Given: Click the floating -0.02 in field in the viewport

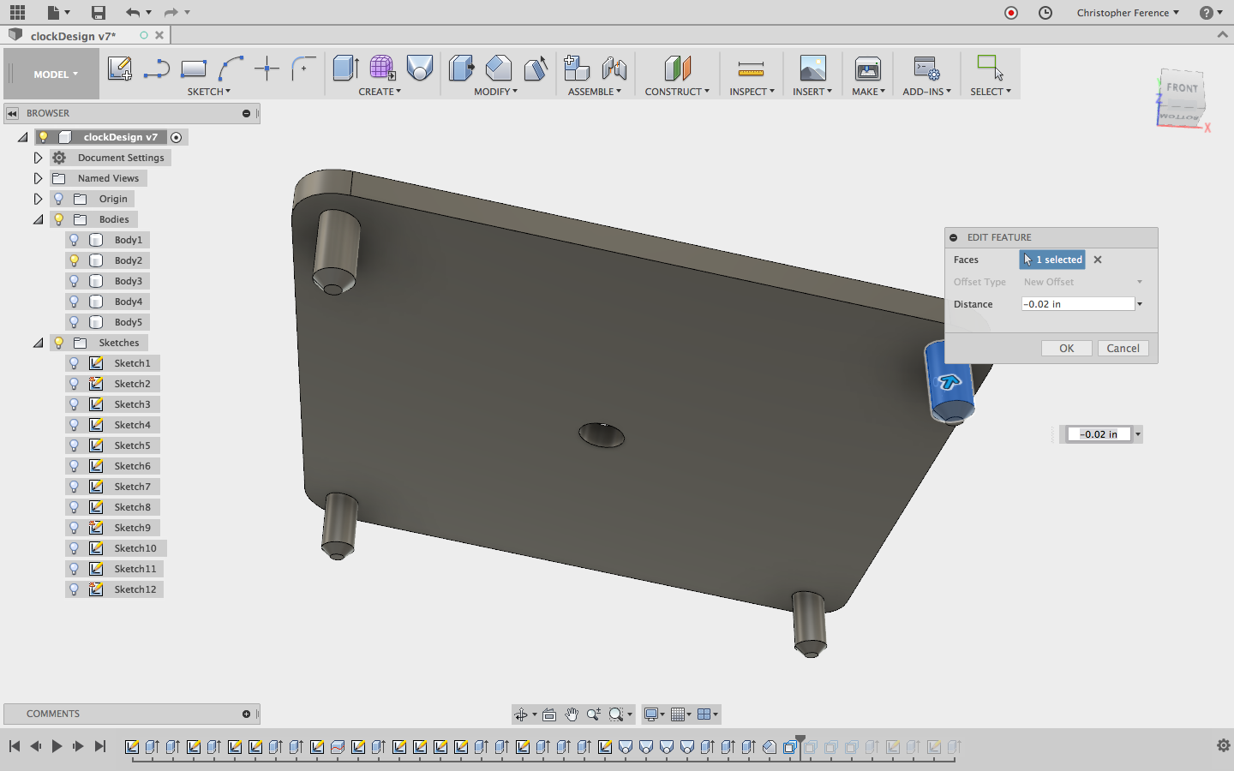Looking at the screenshot, I should 1099,434.
